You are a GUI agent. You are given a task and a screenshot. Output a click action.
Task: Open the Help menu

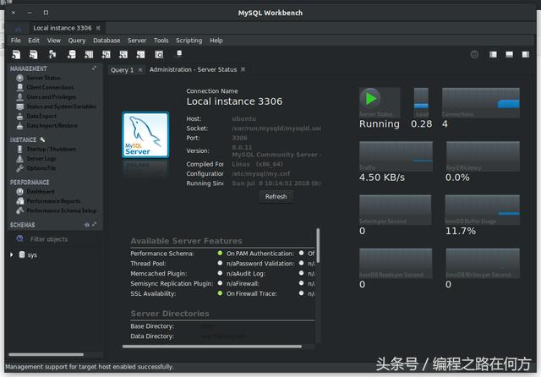[216, 41]
